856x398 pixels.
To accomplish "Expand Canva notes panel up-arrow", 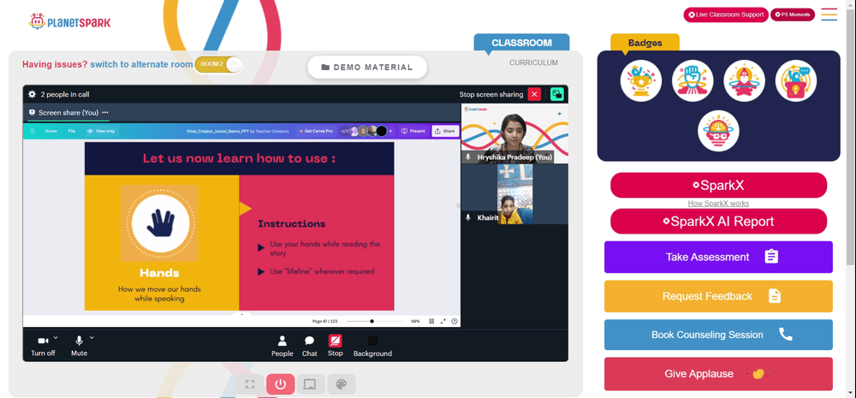I will pyautogui.click(x=242, y=314).
